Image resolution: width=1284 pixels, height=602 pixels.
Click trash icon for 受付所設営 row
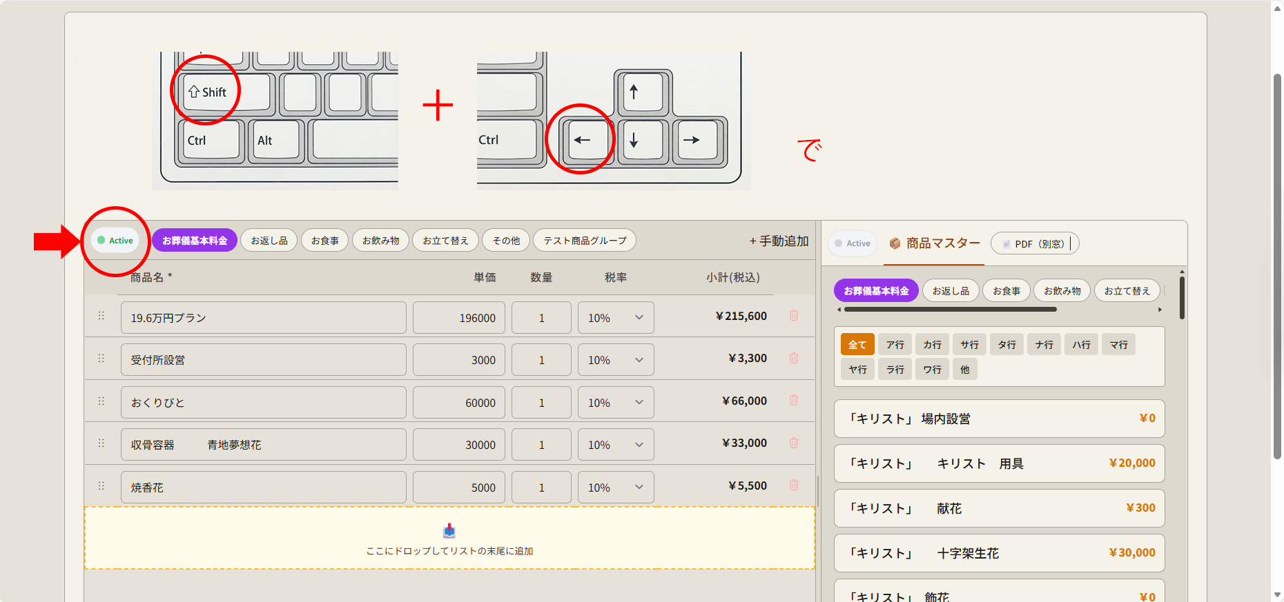coord(794,358)
